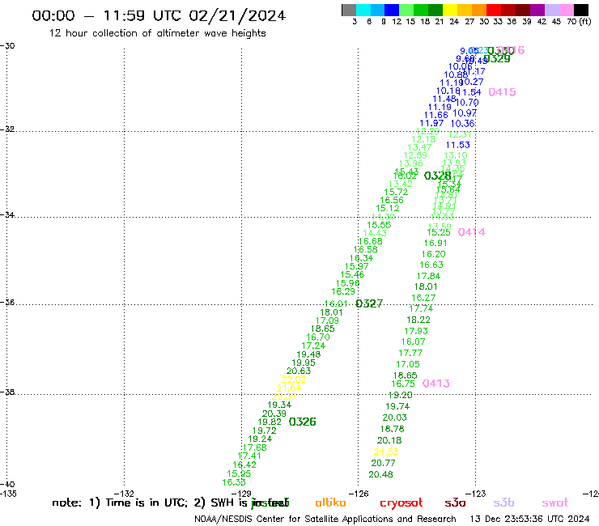
Task: Click the wave height value 19.34
Action: (x=279, y=405)
